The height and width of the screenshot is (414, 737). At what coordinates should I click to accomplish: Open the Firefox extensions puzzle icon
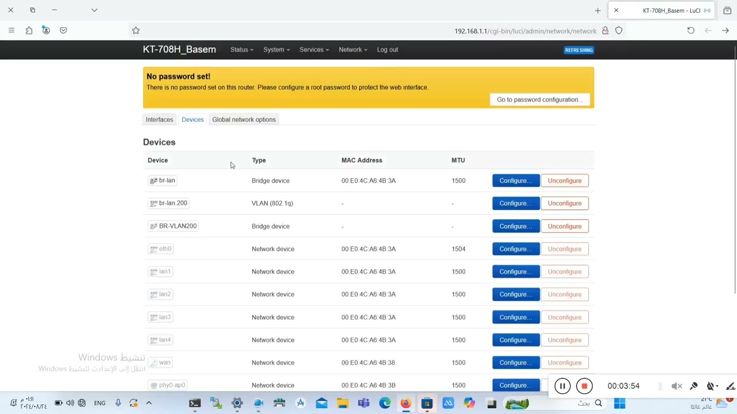click(x=29, y=30)
